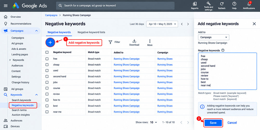Click the Negative keywords help question mark
This screenshot has width=260, height=130.
click(223, 50)
